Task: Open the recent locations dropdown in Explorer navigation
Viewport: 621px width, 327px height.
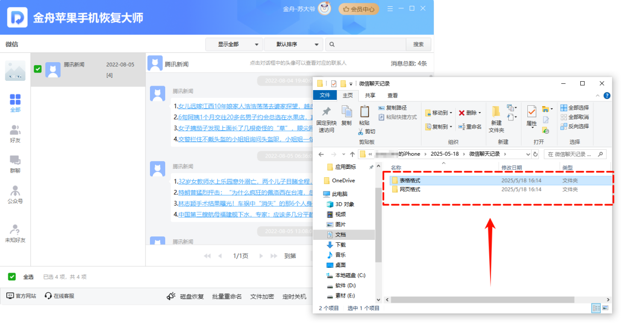Action: (x=343, y=154)
